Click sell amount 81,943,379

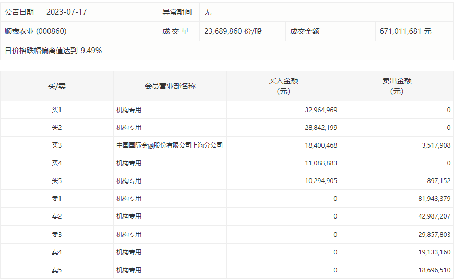pyautogui.click(x=434, y=199)
